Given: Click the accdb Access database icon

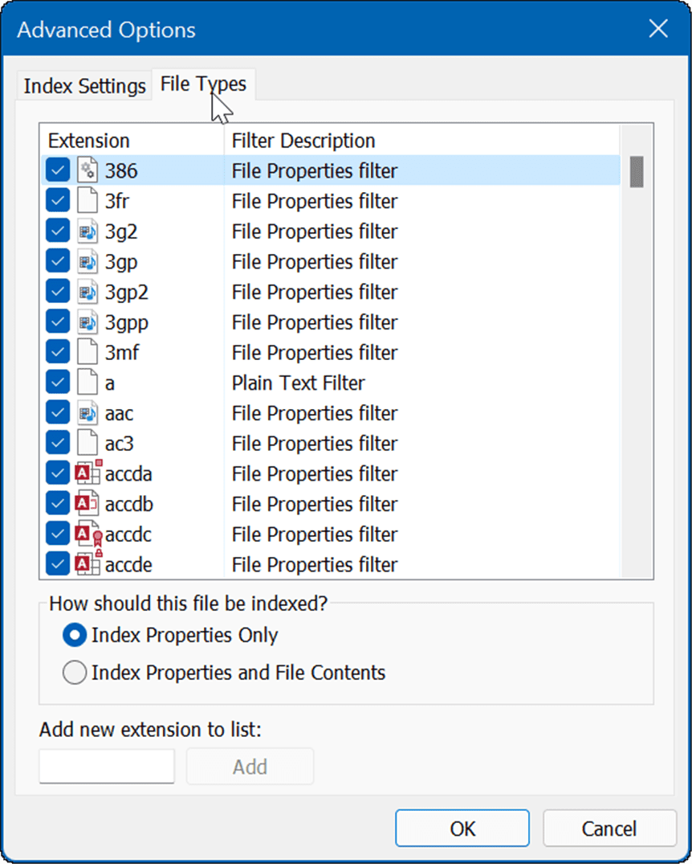Looking at the screenshot, I should pyautogui.click(x=87, y=505).
